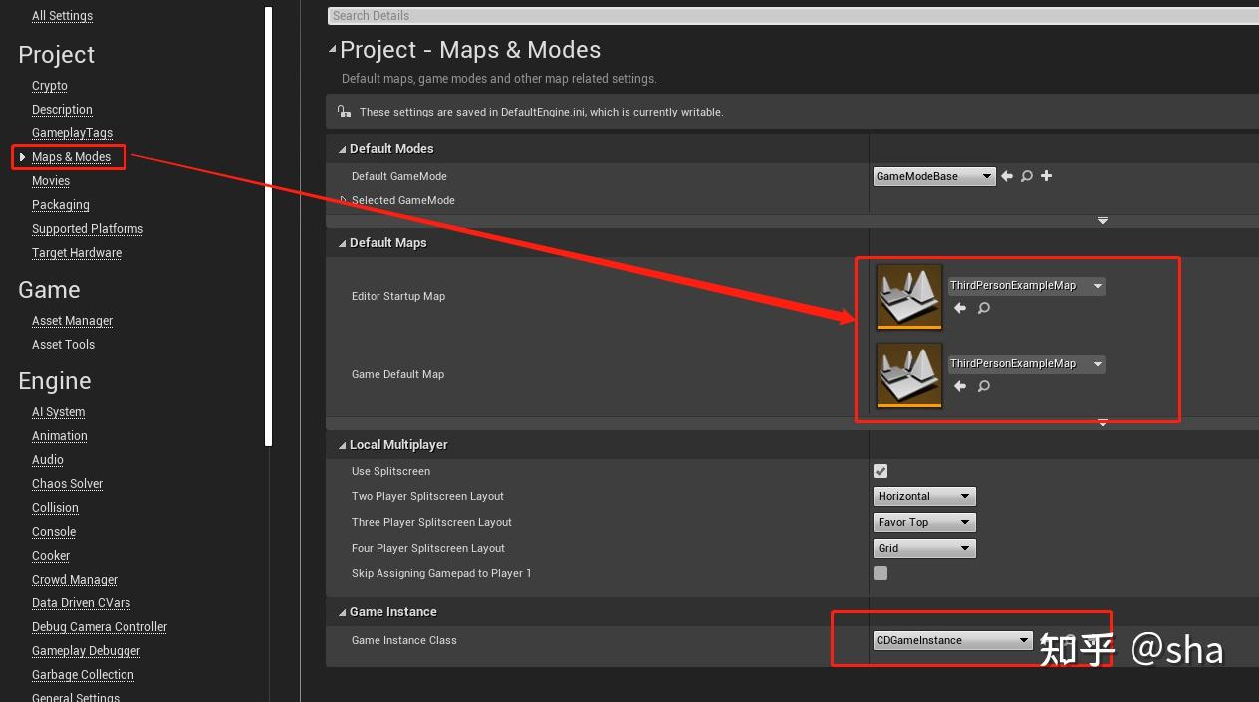
Task: Click the use-selected arrow beside GameModeBase
Action: pos(1009,175)
